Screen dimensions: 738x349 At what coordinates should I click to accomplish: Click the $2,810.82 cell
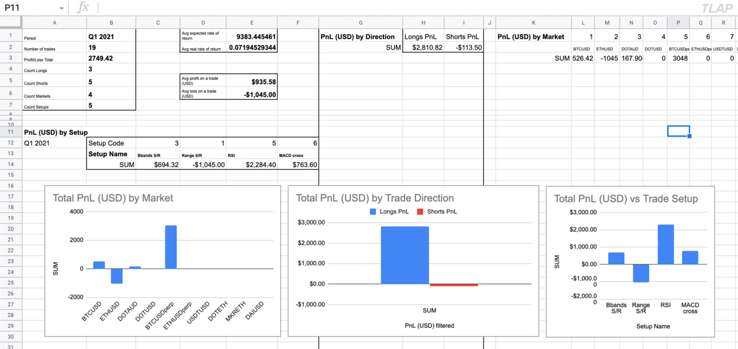click(x=423, y=47)
